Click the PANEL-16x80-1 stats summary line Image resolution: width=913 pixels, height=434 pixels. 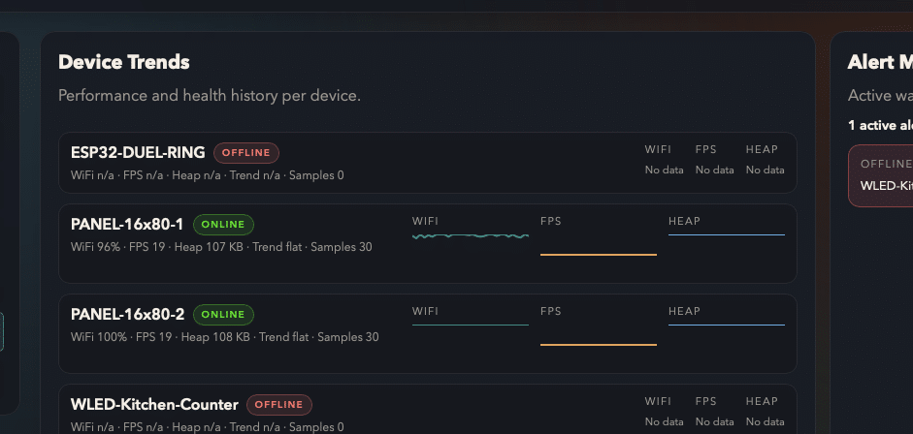point(221,247)
